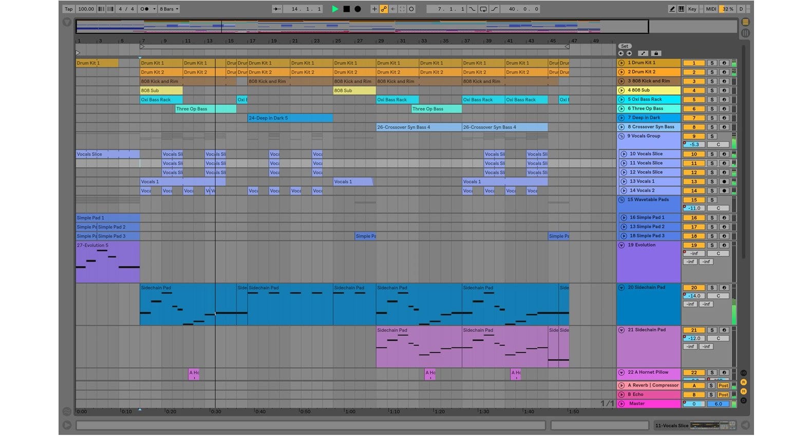Solo the 8 Crossover Syn Bass track

point(712,127)
